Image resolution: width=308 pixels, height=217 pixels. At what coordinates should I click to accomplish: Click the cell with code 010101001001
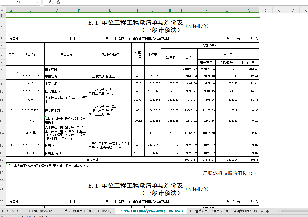[x=30, y=76]
